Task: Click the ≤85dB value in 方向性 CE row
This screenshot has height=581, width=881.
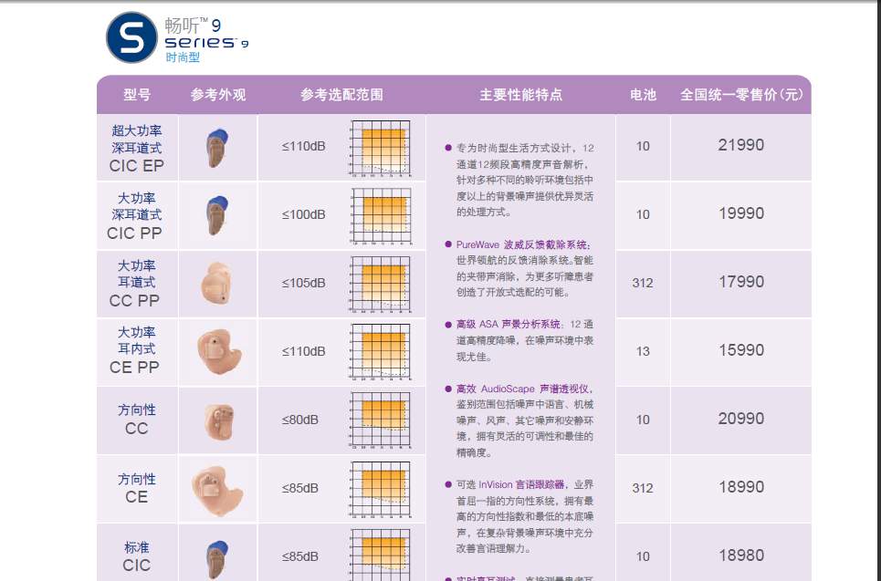Action: [300, 488]
